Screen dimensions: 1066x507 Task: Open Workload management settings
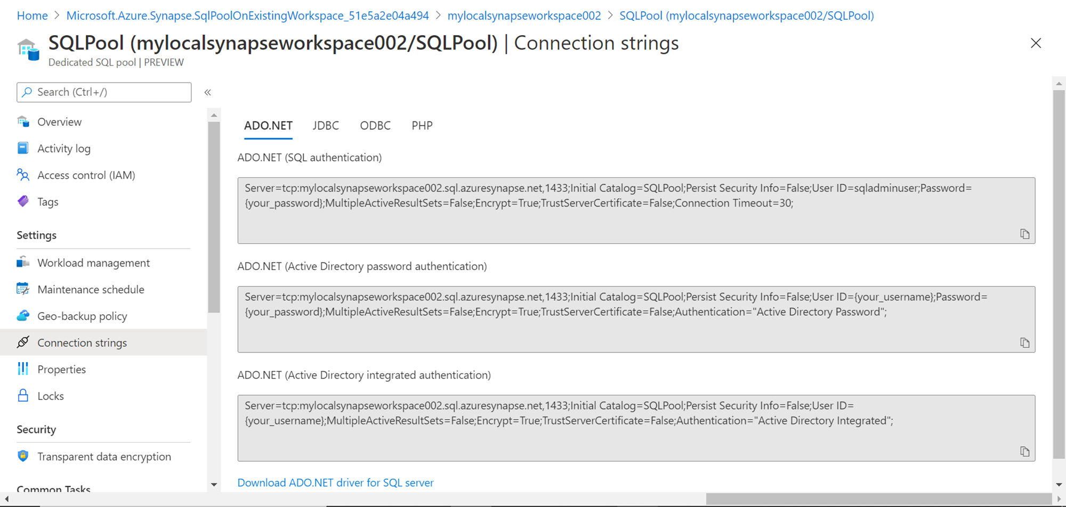point(93,263)
